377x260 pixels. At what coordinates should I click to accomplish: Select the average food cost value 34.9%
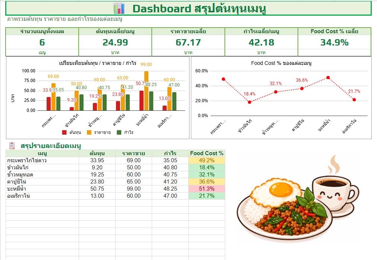334,42
